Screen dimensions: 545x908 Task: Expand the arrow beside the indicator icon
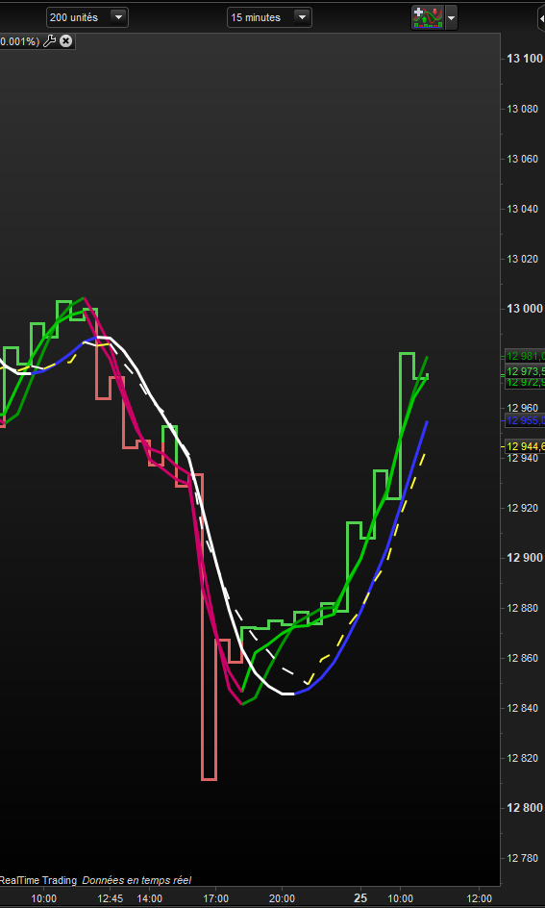point(451,17)
